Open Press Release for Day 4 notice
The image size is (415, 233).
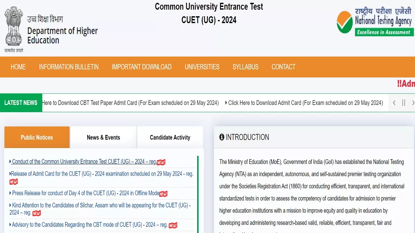85,193
